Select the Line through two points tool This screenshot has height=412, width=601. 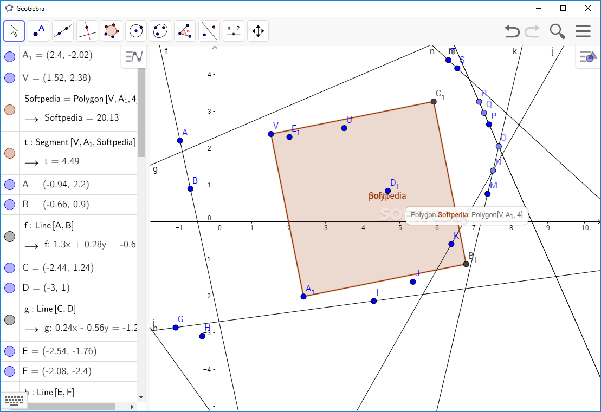63,31
